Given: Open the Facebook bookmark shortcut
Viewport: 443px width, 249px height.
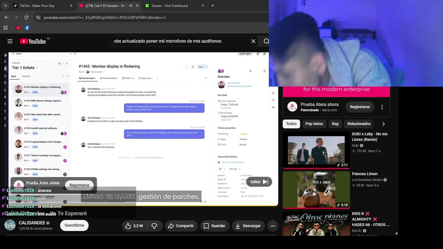Looking at the screenshot, I should (27, 28).
